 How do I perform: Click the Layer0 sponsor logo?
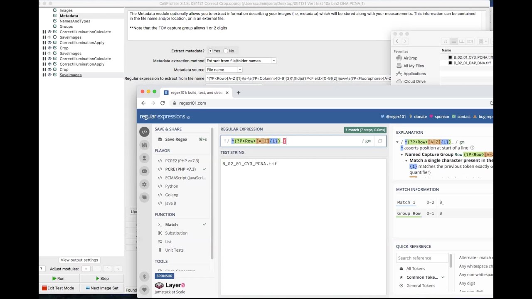[170, 285]
